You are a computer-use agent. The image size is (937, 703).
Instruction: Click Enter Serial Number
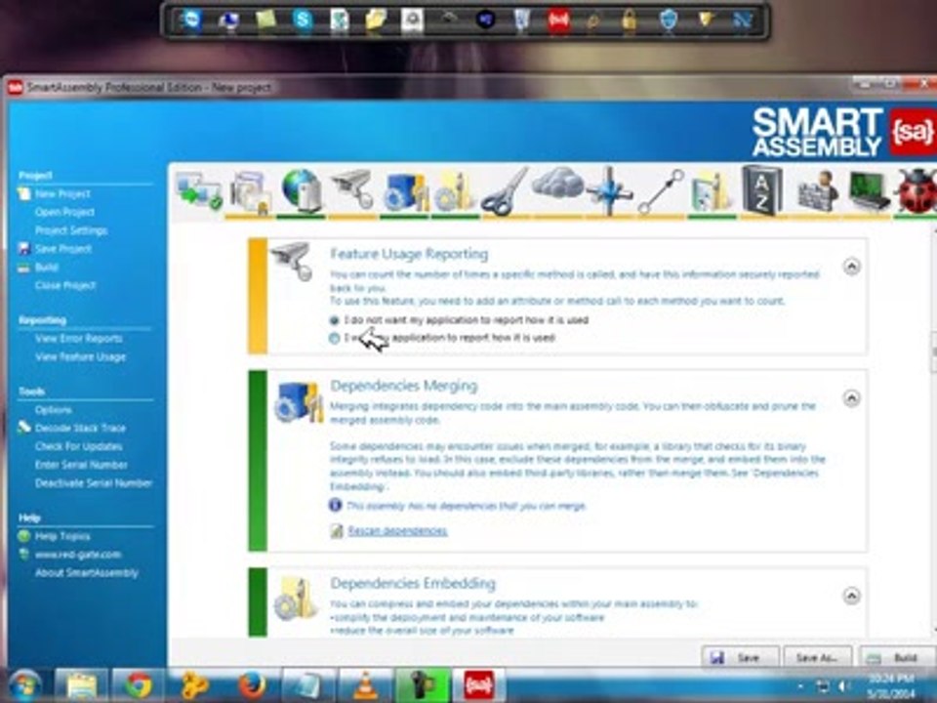[x=81, y=465]
